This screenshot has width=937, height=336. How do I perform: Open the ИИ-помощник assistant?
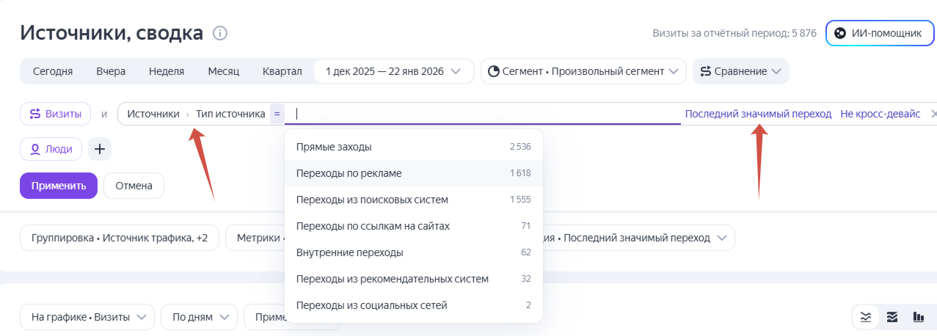click(x=880, y=33)
